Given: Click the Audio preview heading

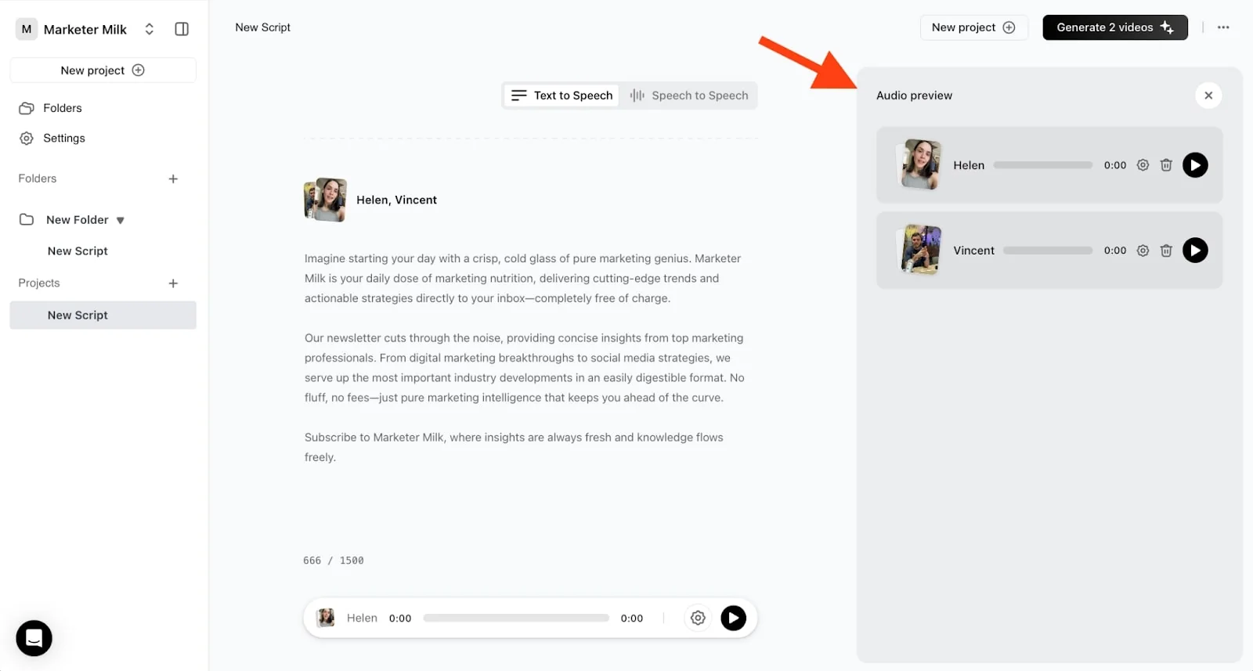Looking at the screenshot, I should 914,96.
